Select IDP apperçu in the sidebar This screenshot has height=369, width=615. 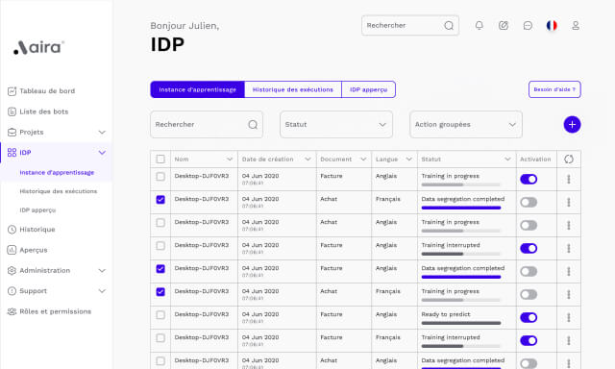tap(37, 210)
